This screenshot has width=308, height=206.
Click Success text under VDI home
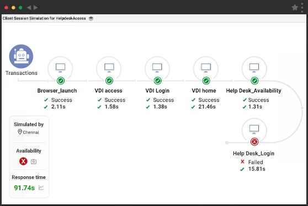[209, 100]
